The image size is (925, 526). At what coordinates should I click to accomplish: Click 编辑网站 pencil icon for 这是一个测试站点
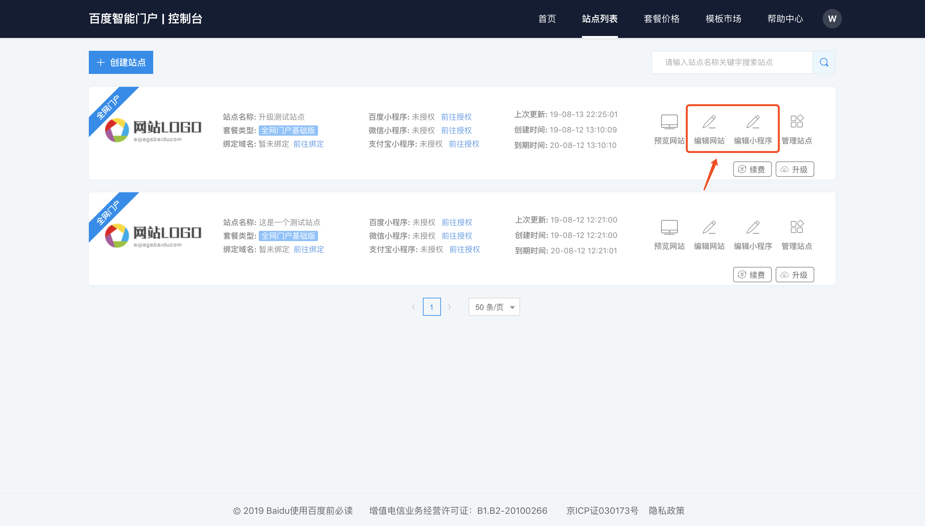(x=709, y=227)
